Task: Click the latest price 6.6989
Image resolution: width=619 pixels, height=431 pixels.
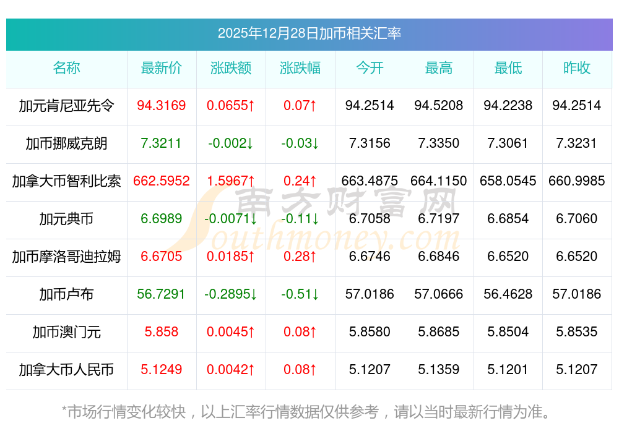Action: 162,218
